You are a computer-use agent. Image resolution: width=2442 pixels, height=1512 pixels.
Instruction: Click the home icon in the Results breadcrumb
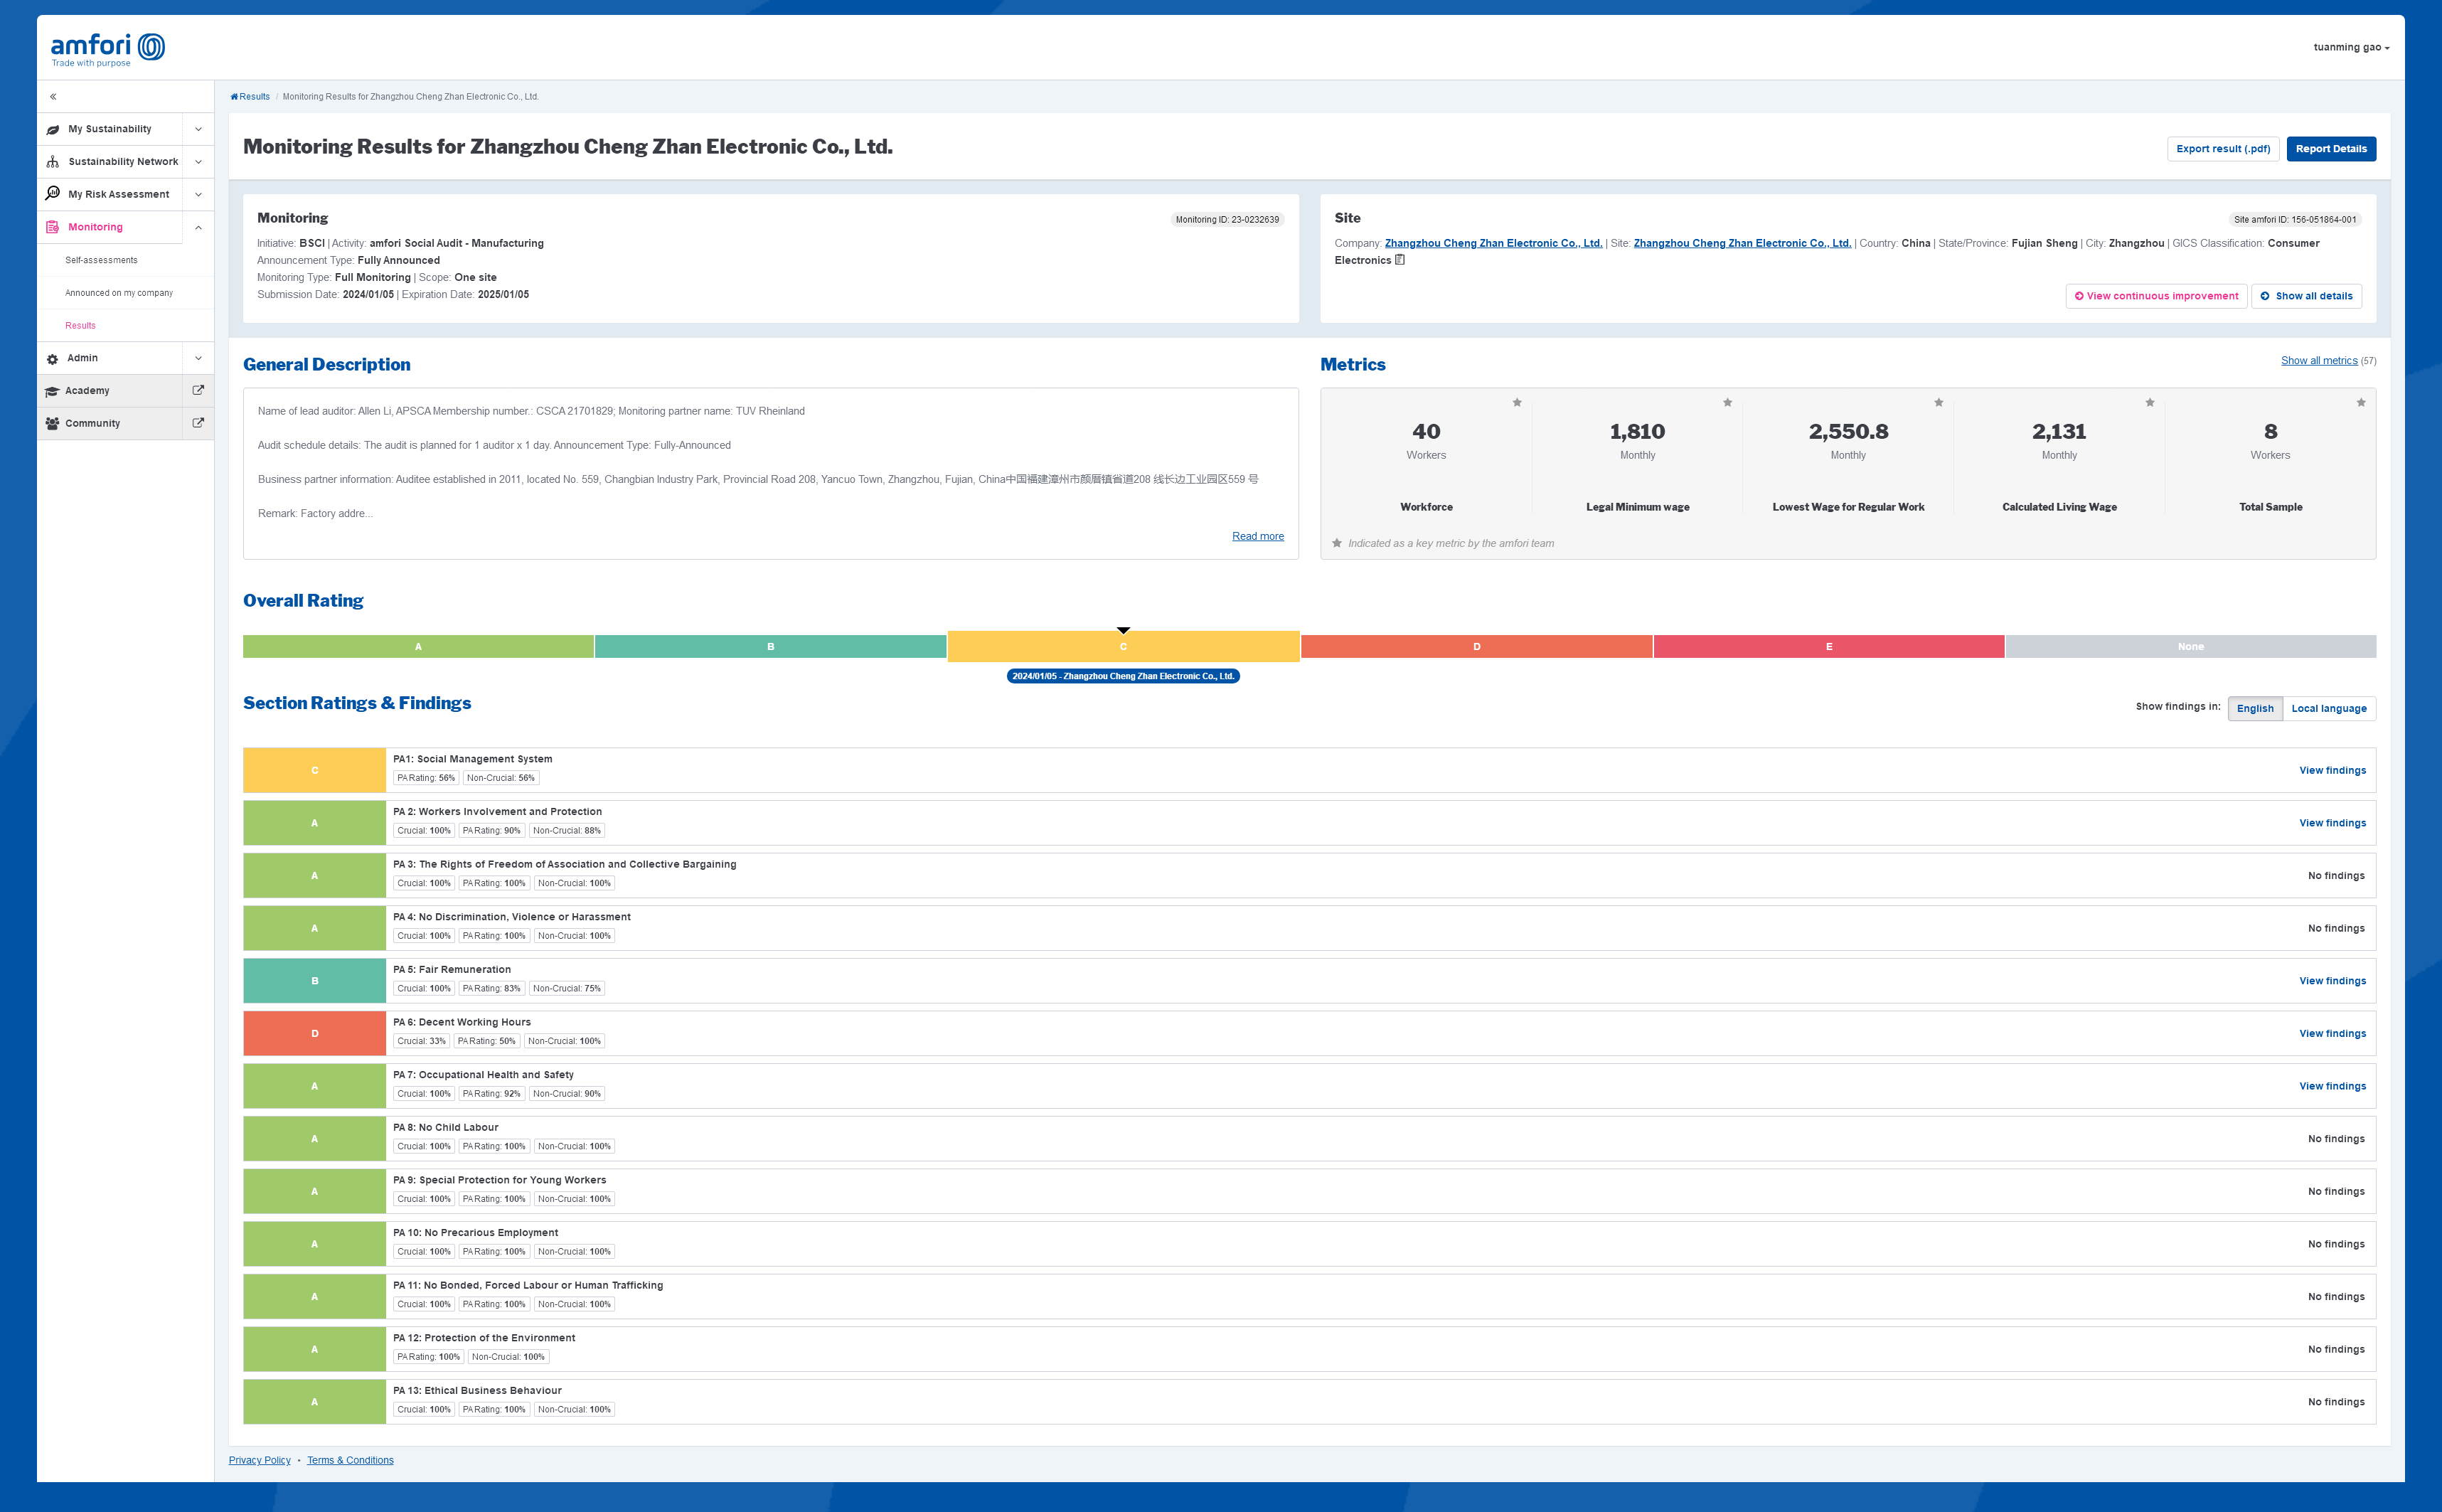(x=234, y=97)
